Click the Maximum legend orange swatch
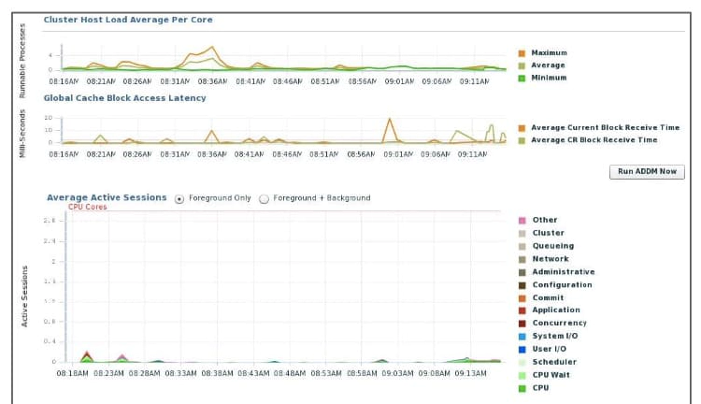Image resolution: width=701 pixels, height=404 pixels. click(x=522, y=53)
